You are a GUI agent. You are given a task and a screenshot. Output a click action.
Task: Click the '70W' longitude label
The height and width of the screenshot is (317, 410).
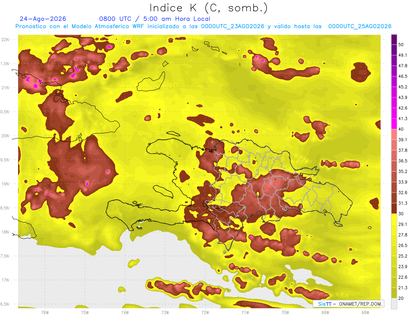[x=285, y=313]
